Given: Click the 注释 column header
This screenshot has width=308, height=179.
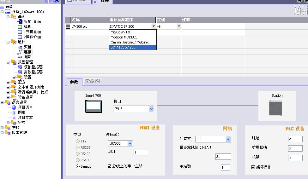Looking at the screenshot, I should (213, 20).
